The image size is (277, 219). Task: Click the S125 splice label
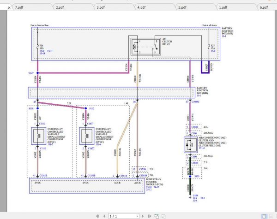click(x=197, y=176)
